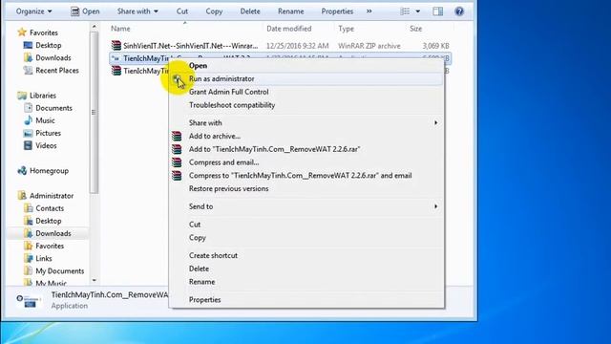Sort by the Name column header

coord(120,29)
